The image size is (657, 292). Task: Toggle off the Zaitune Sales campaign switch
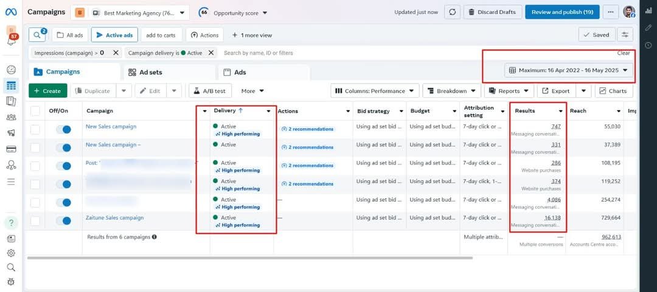click(63, 220)
